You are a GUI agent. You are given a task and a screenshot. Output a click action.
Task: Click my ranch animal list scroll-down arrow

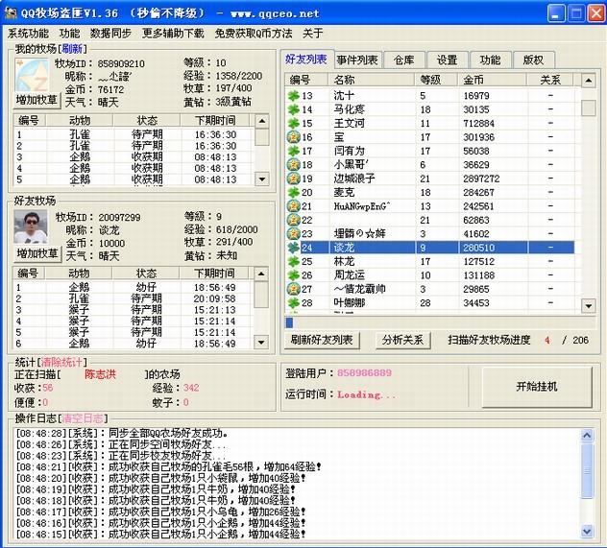coord(262,179)
